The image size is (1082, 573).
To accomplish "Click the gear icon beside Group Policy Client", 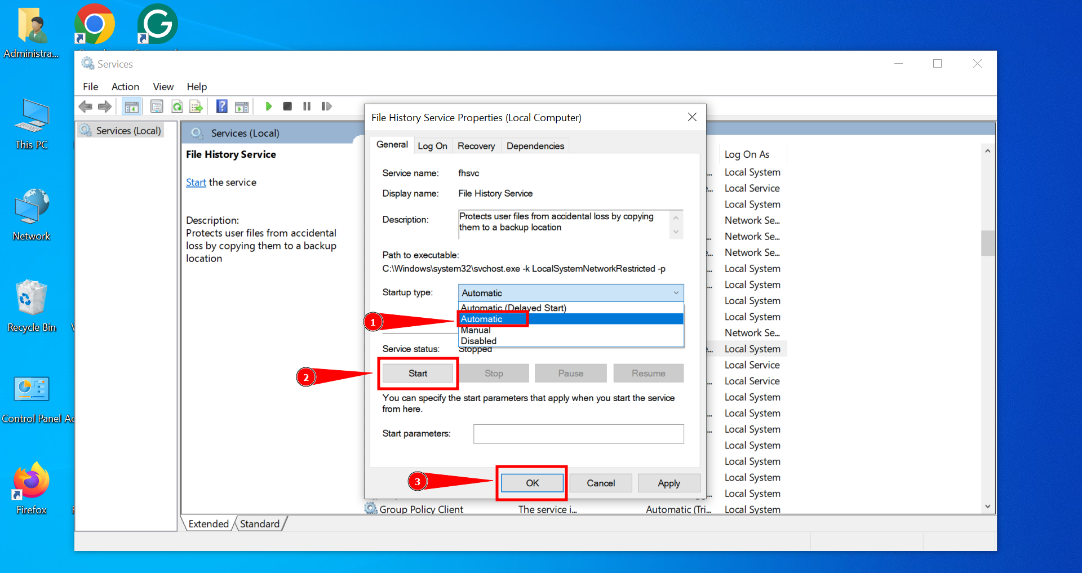I will click(371, 509).
